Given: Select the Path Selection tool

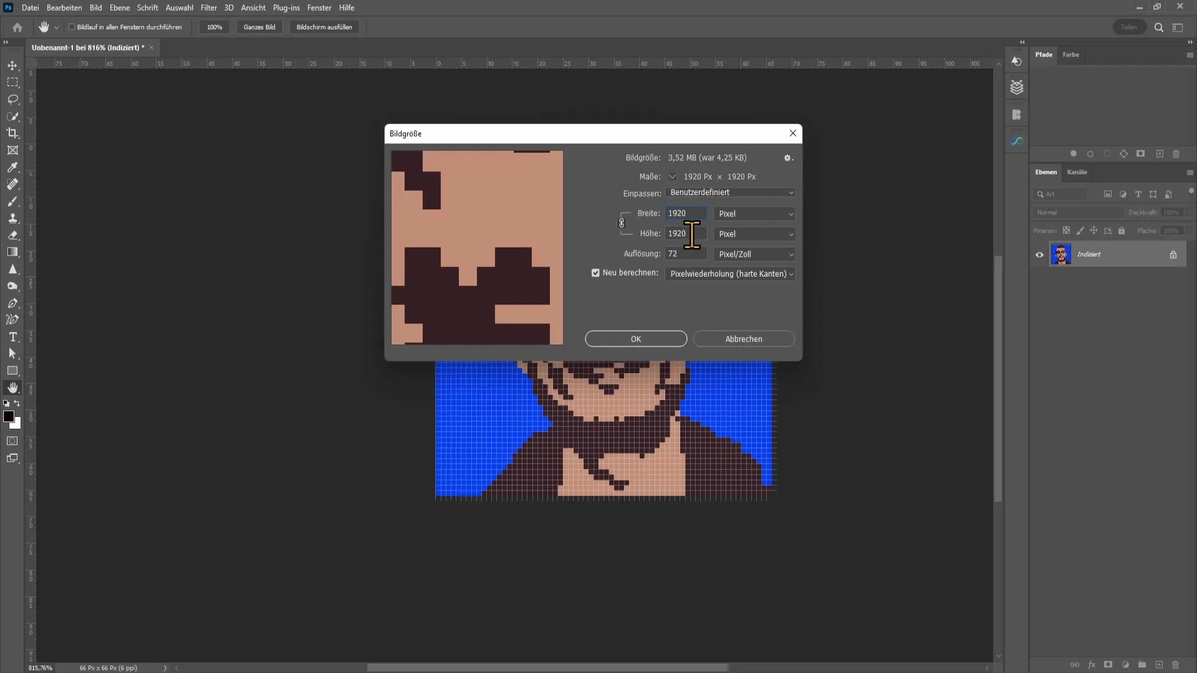Looking at the screenshot, I should tap(12, 353).
